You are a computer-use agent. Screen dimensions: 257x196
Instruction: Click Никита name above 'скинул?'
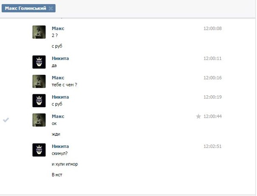(x=60, y=146)
